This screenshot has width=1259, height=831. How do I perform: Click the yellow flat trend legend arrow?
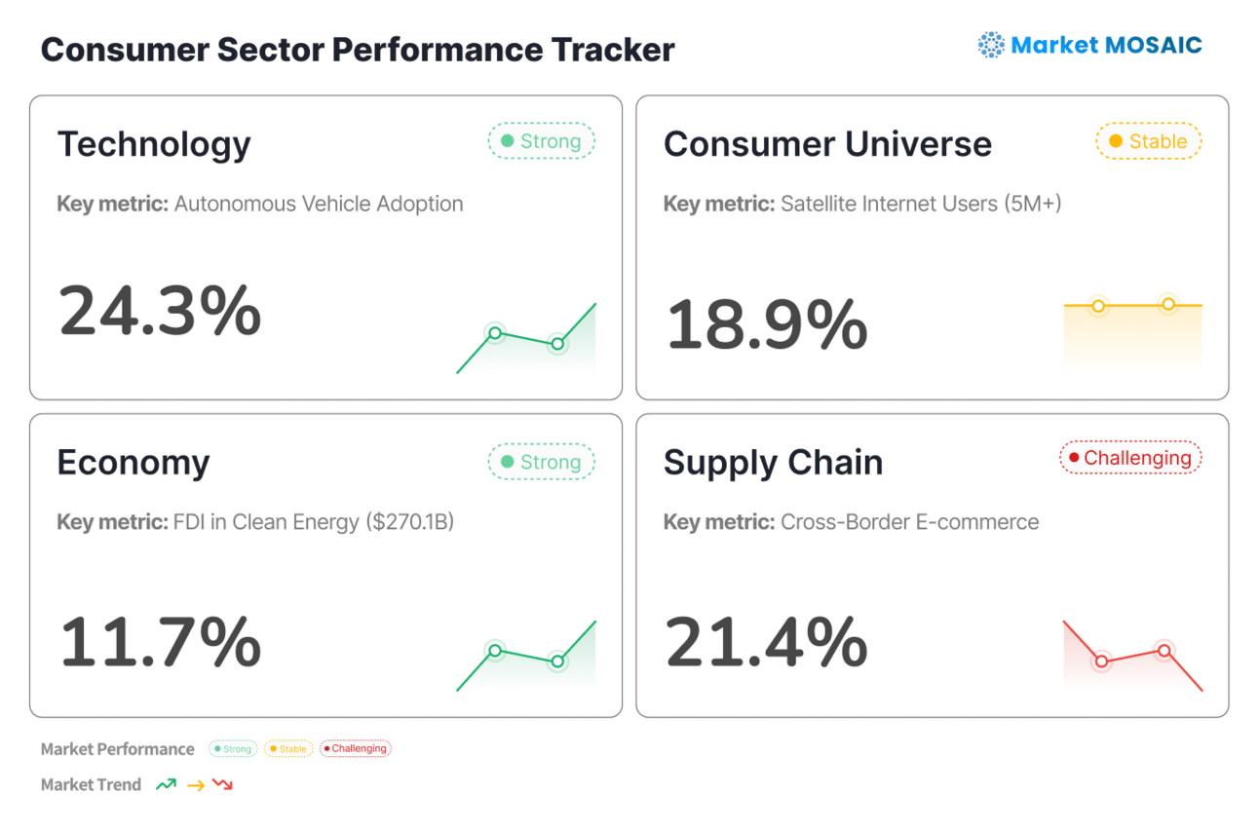(x=195, y=785)
